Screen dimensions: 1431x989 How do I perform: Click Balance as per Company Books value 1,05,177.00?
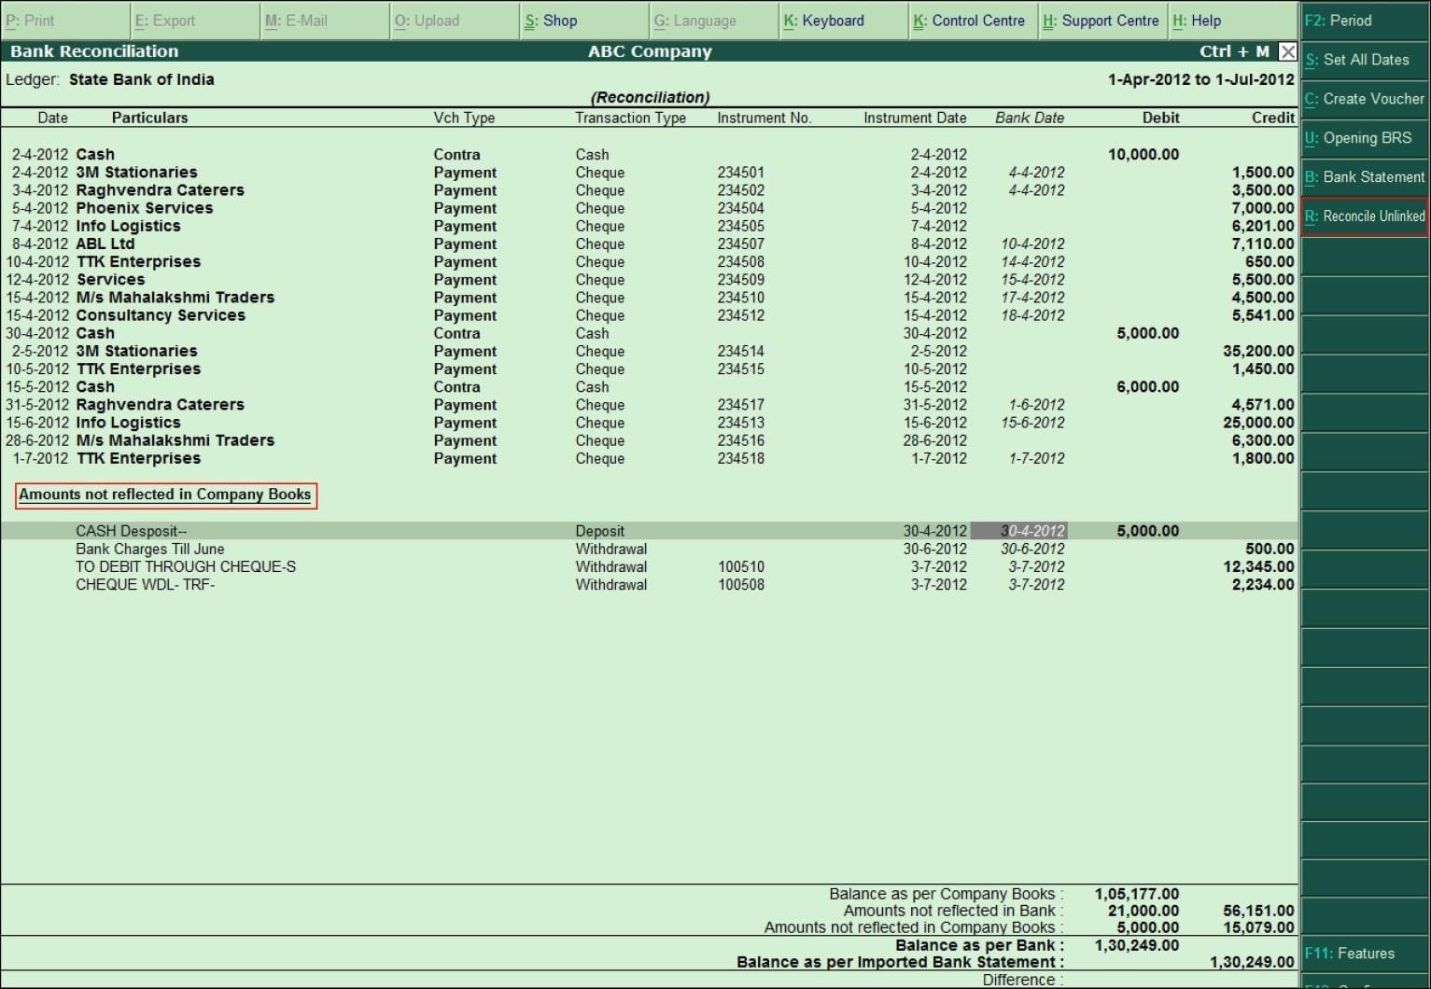point(1136,894)
